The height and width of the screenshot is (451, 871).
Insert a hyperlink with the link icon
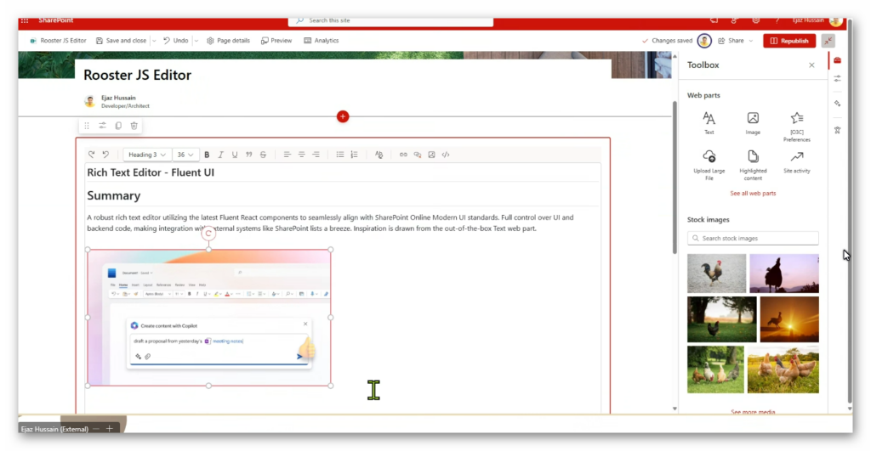click(x=403, y=155)
